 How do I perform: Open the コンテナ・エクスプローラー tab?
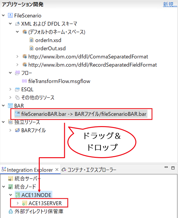coord(89,170)
